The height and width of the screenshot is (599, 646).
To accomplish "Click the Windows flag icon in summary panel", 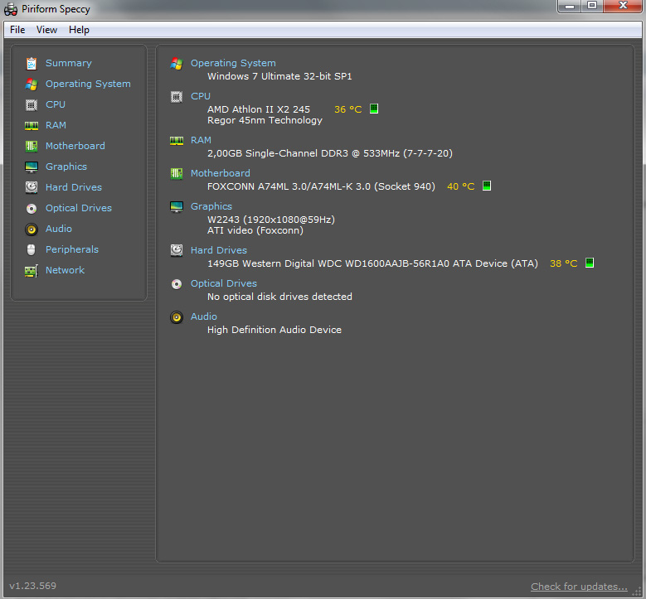I will tap(177, 64).
